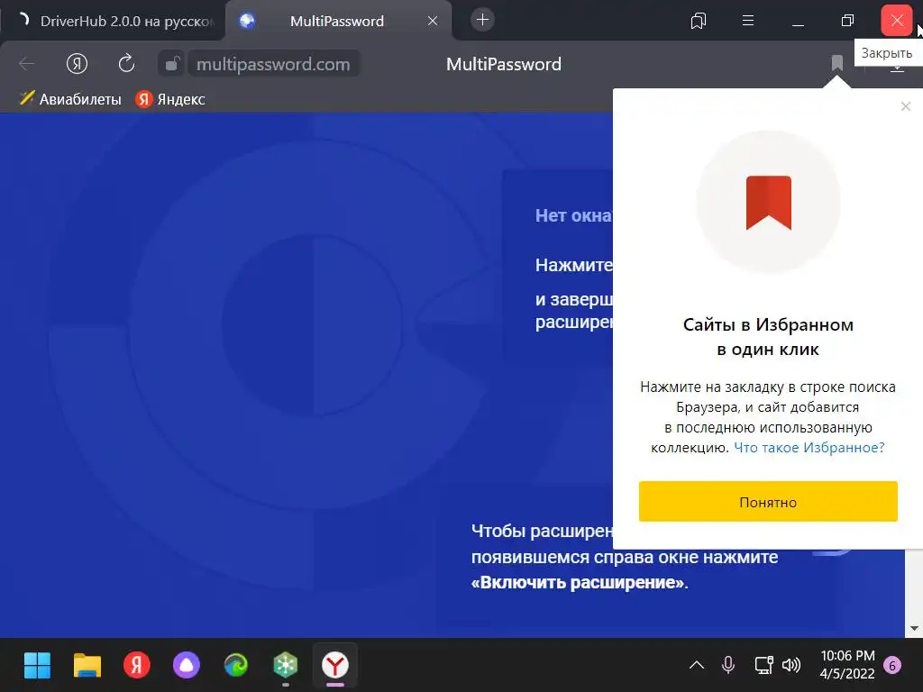The height and width of the screenshot is (692, 923).
Task: Close the browser window
Action: tap(897, 21)
